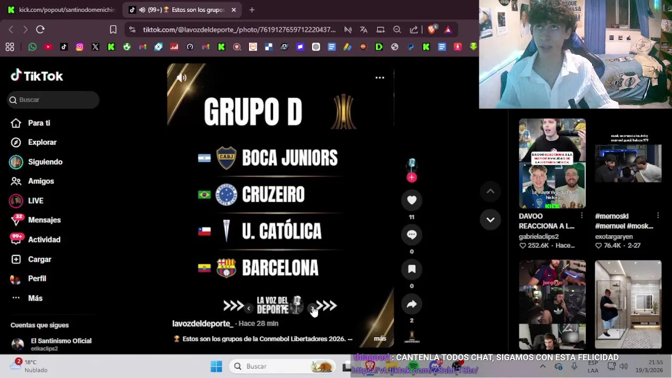Screen dimensions: 672x378
Task: Show hidden system tray icons
Action: [x=543, y=366]
